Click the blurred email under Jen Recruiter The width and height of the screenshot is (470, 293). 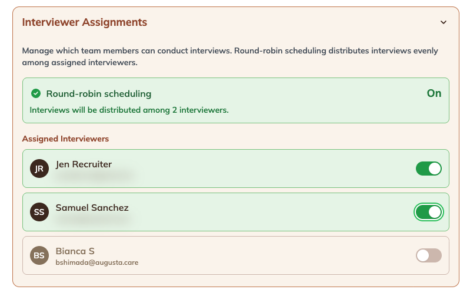click(95, 176)
